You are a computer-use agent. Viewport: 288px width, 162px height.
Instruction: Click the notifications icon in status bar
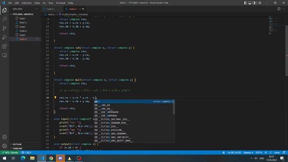[x=284, y=153]
